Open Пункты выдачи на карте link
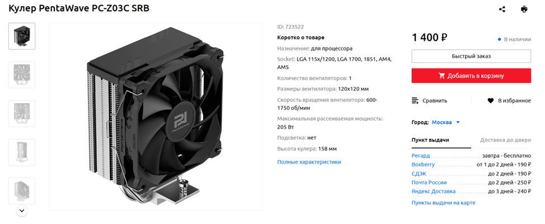This screenshot has height=224, width=545. [443, 202]
